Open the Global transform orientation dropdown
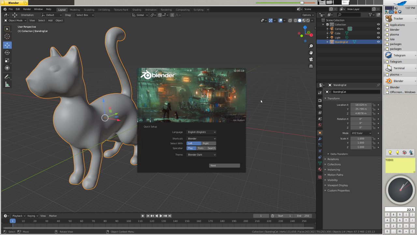 click(x=140, y=15)
